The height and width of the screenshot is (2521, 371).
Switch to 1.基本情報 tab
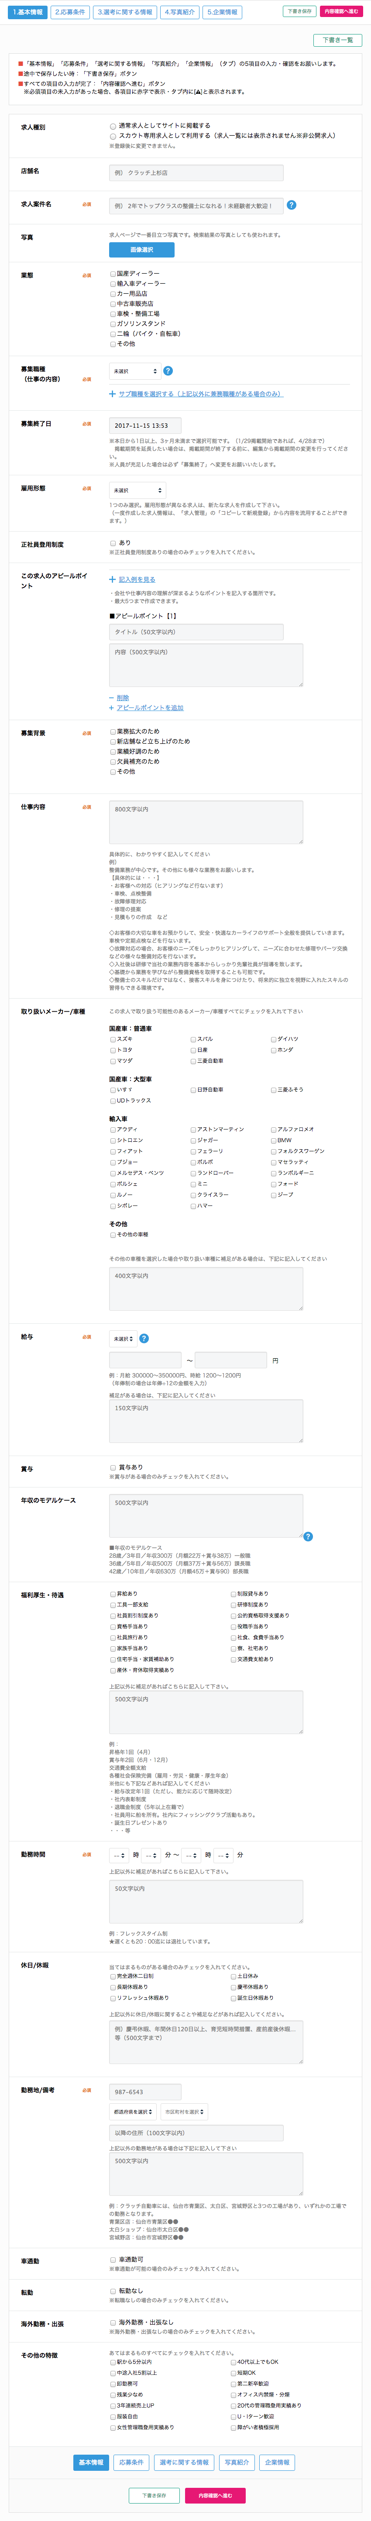tap(28, 13)
